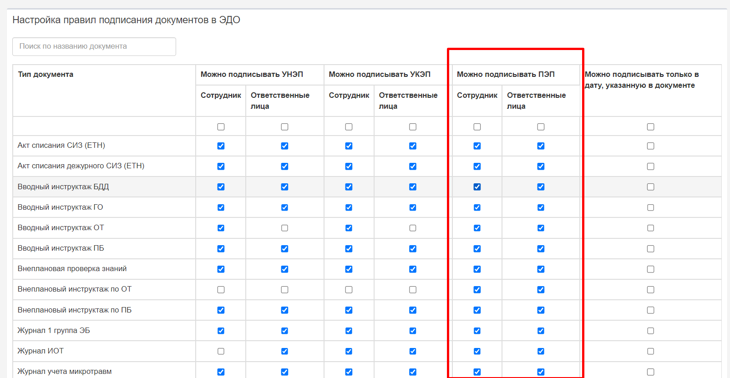Click the document name search field

(x=94, y=46)
